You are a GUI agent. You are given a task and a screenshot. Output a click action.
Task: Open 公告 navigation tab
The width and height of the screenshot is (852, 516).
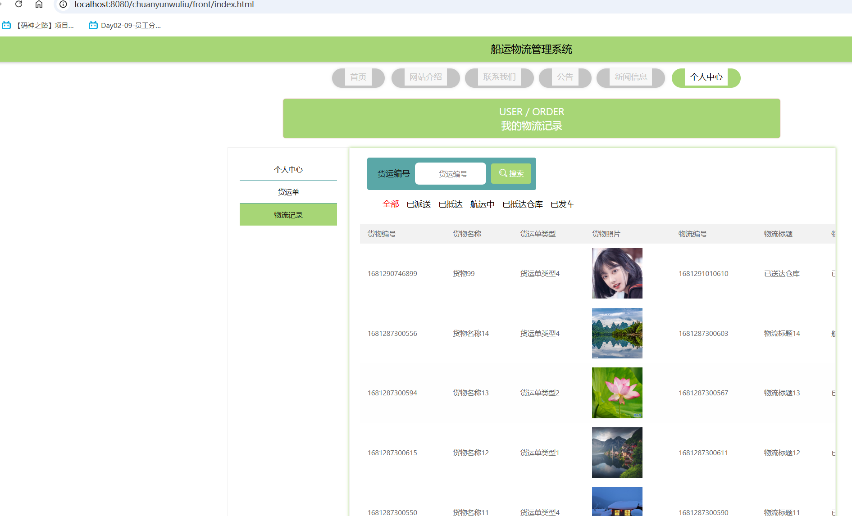565,77
